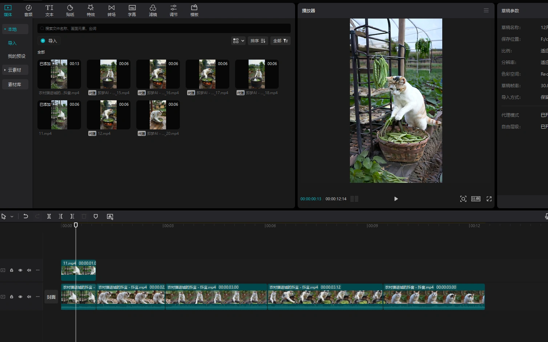Select the 即梦AI _17.mp4 thumbnail
Image resolution: width=548 pixels, height=342 pixels.
pyautogui.click(x=207, y=74)
